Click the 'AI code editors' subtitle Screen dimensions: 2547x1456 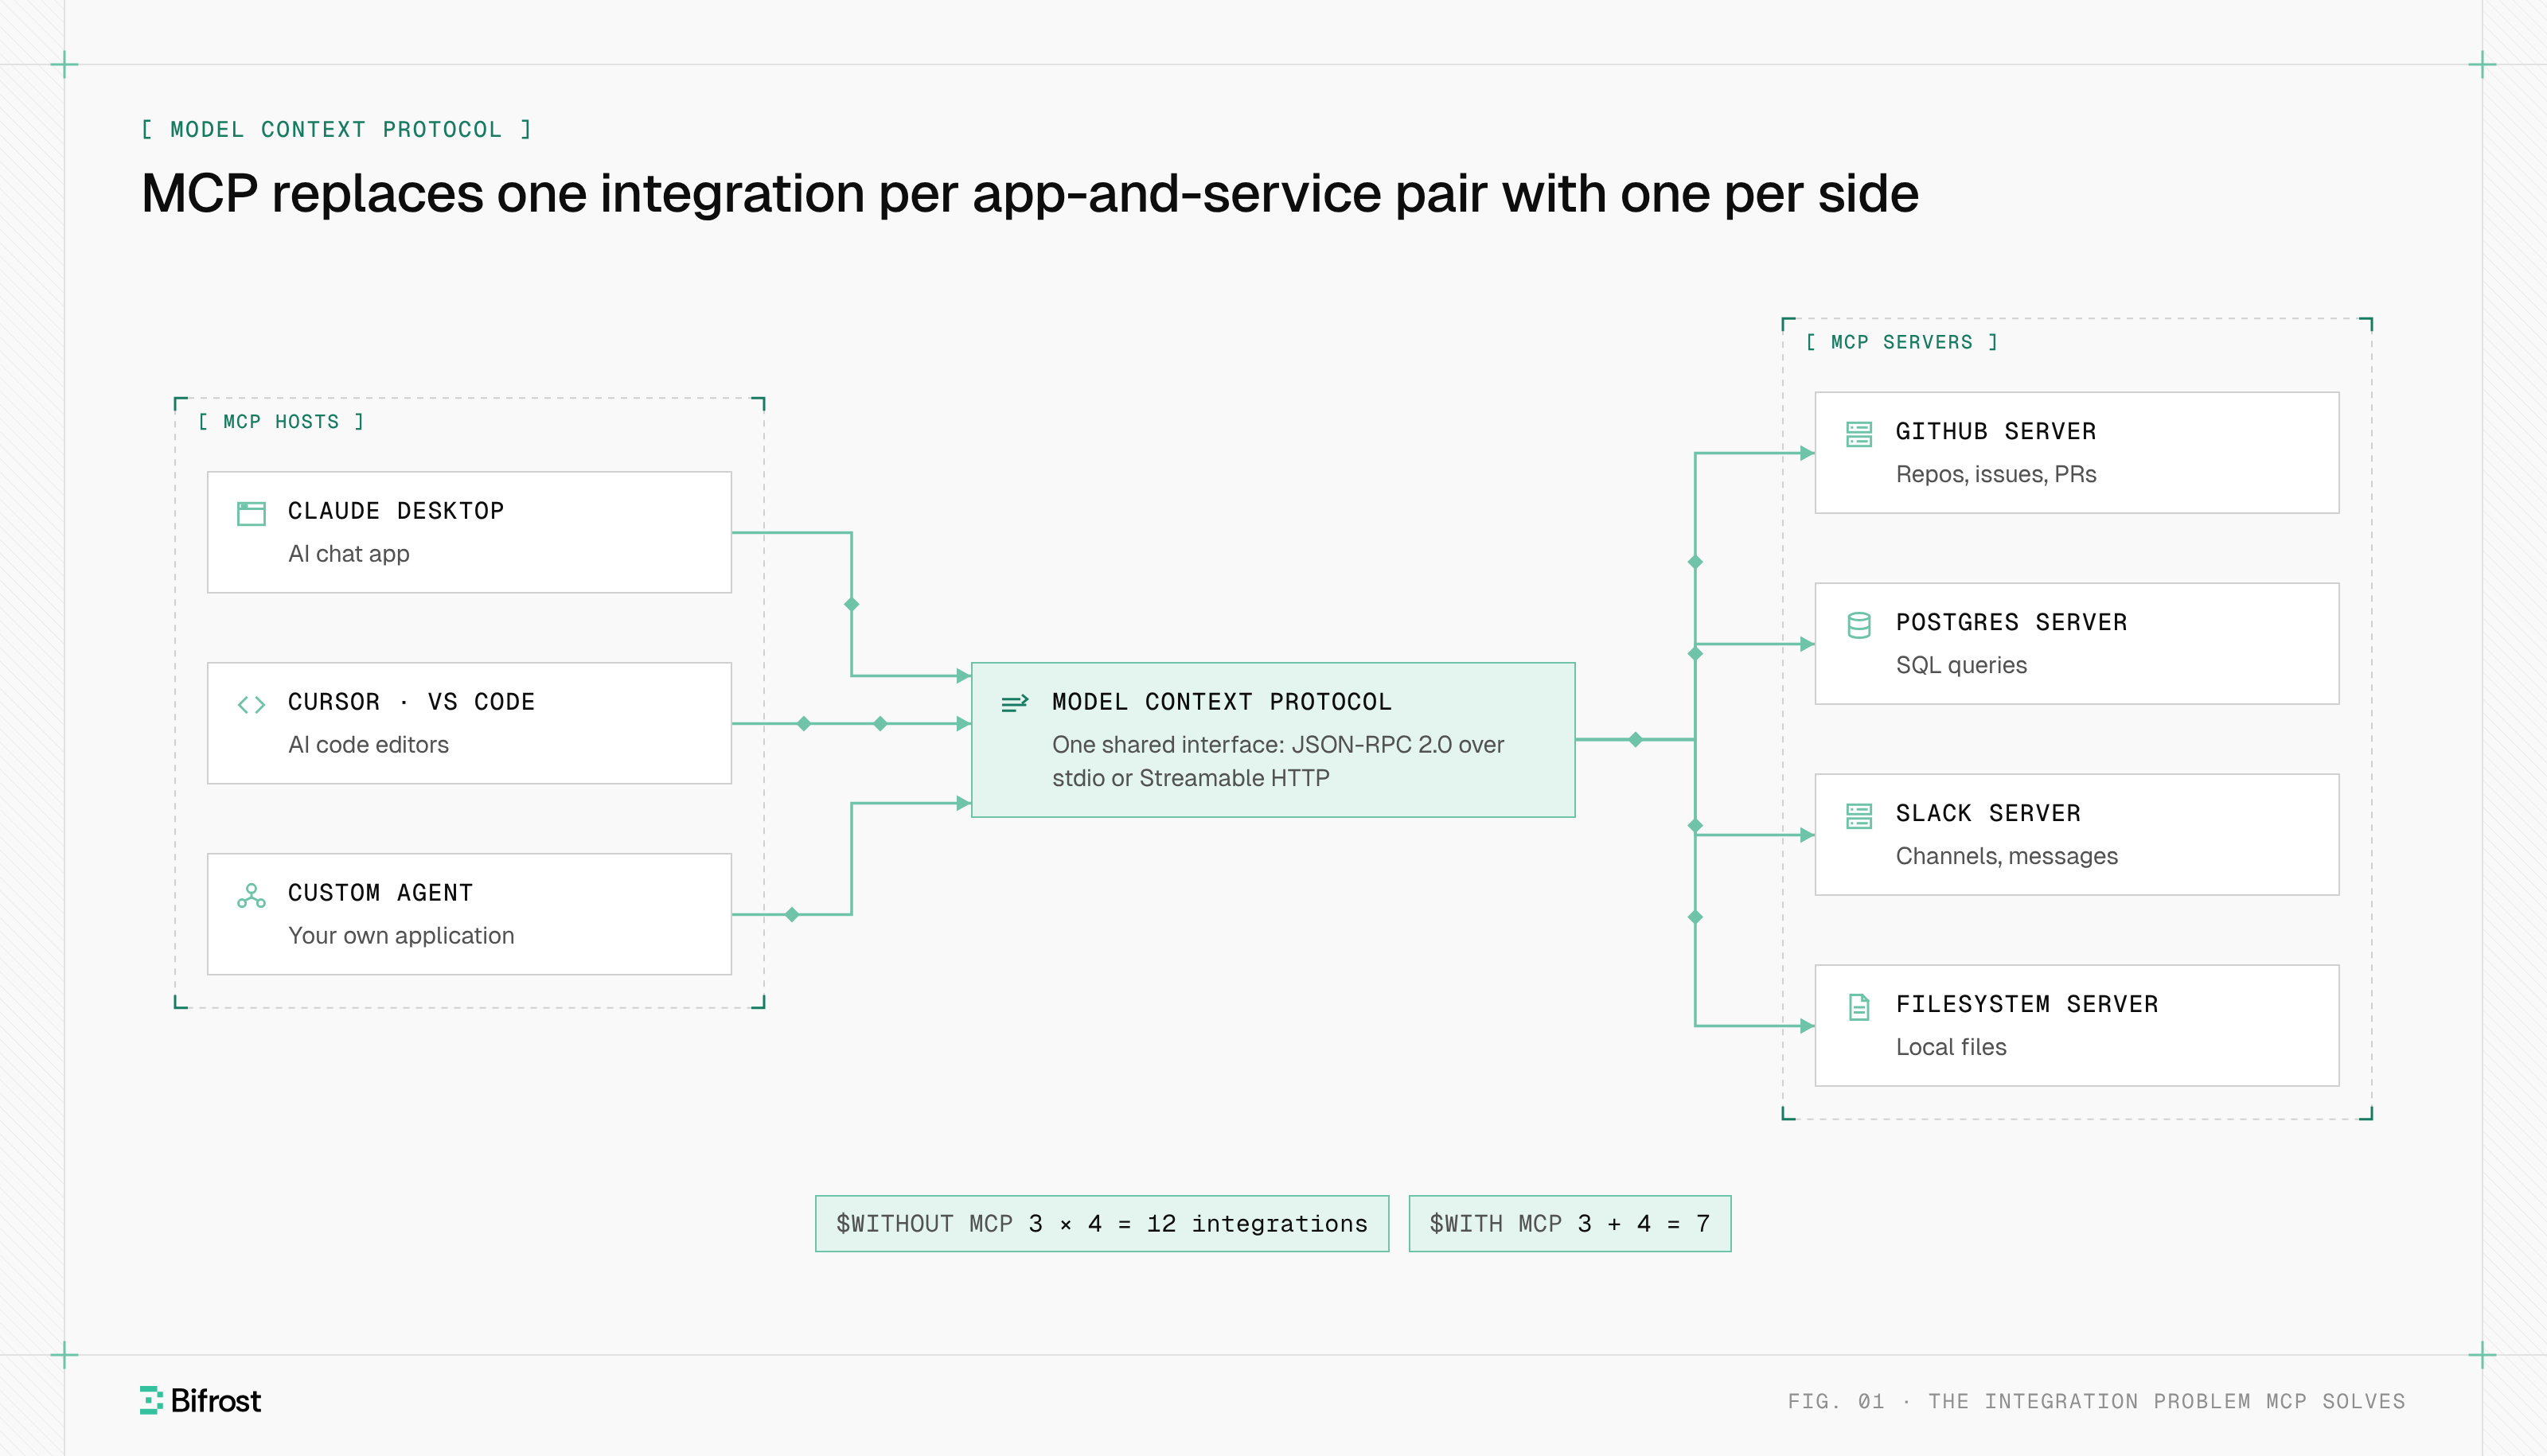pos(369,745)
